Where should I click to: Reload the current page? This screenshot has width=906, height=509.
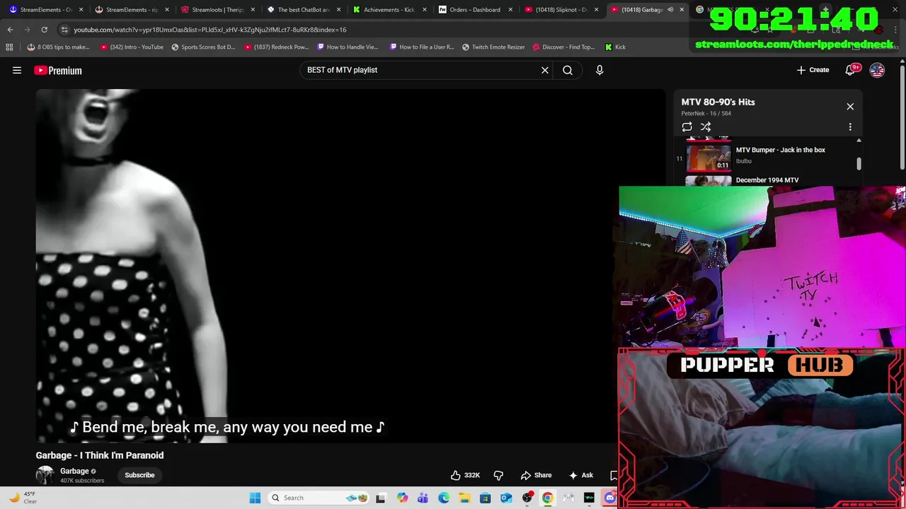coord(44,30)
